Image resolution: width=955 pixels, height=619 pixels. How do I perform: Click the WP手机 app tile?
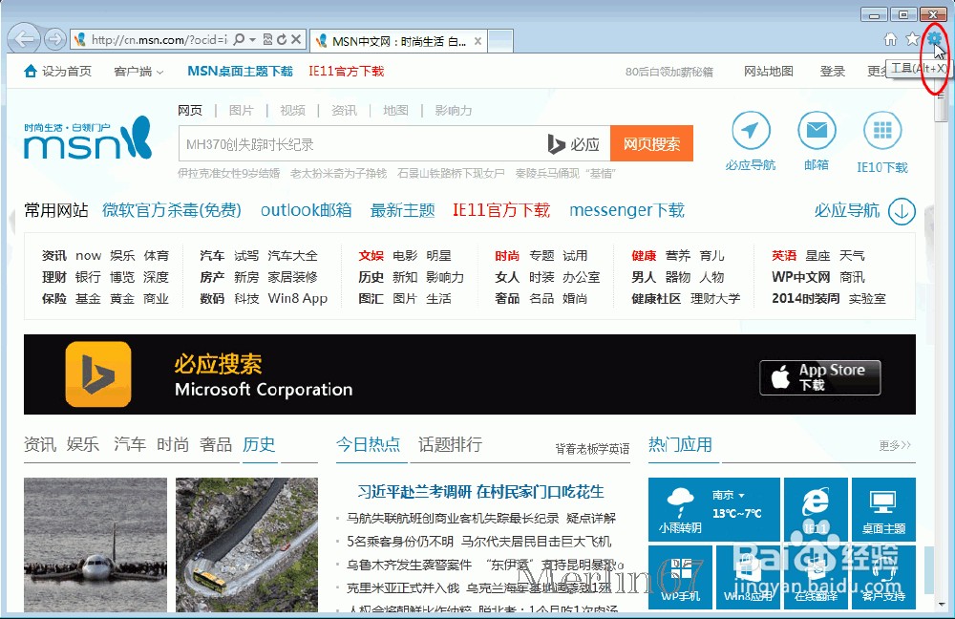tap(680, 578)
